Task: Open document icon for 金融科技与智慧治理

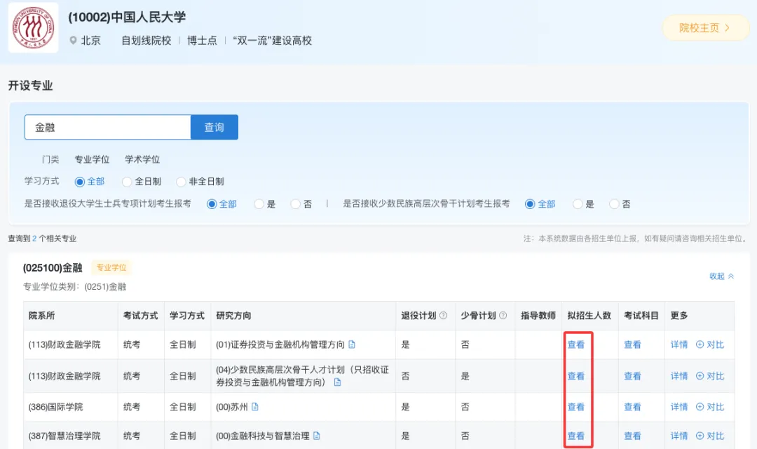Action: (317, 436)
